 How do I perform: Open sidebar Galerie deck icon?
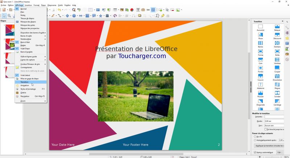[x=287, y=54]
